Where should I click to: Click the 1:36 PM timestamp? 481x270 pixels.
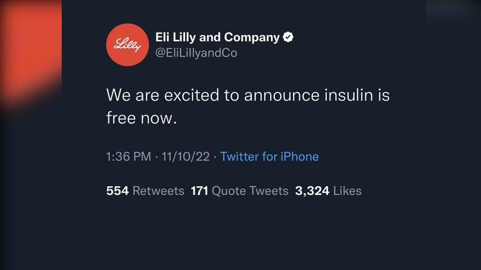pyautogui.click(x=128, y=156)
